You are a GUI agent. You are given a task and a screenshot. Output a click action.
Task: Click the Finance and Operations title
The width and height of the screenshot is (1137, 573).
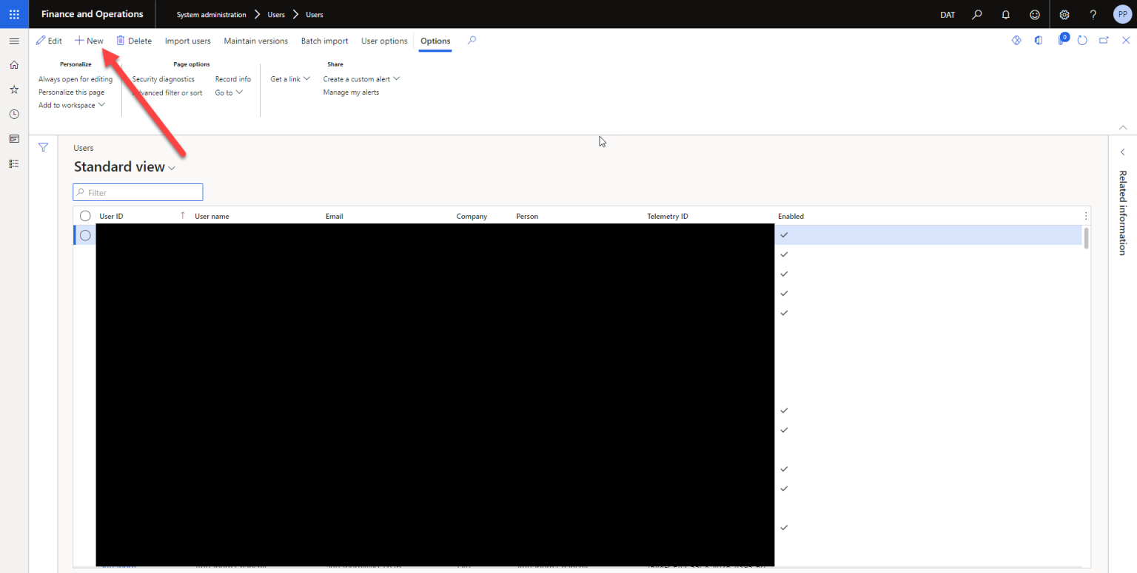93,14
